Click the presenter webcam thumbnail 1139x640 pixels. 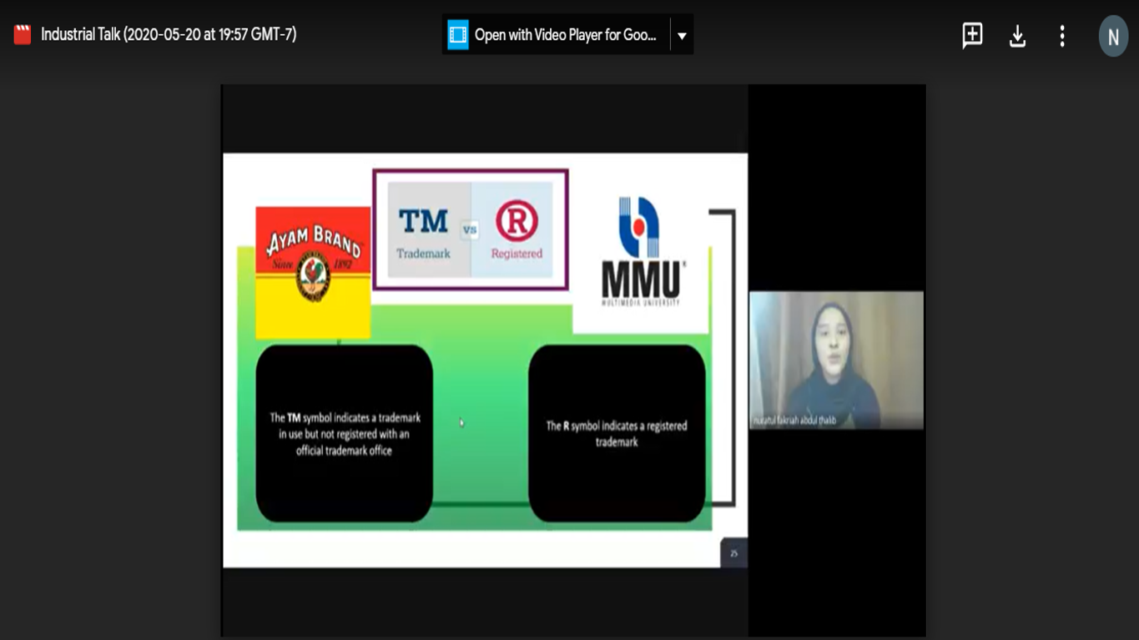point(836,360)
